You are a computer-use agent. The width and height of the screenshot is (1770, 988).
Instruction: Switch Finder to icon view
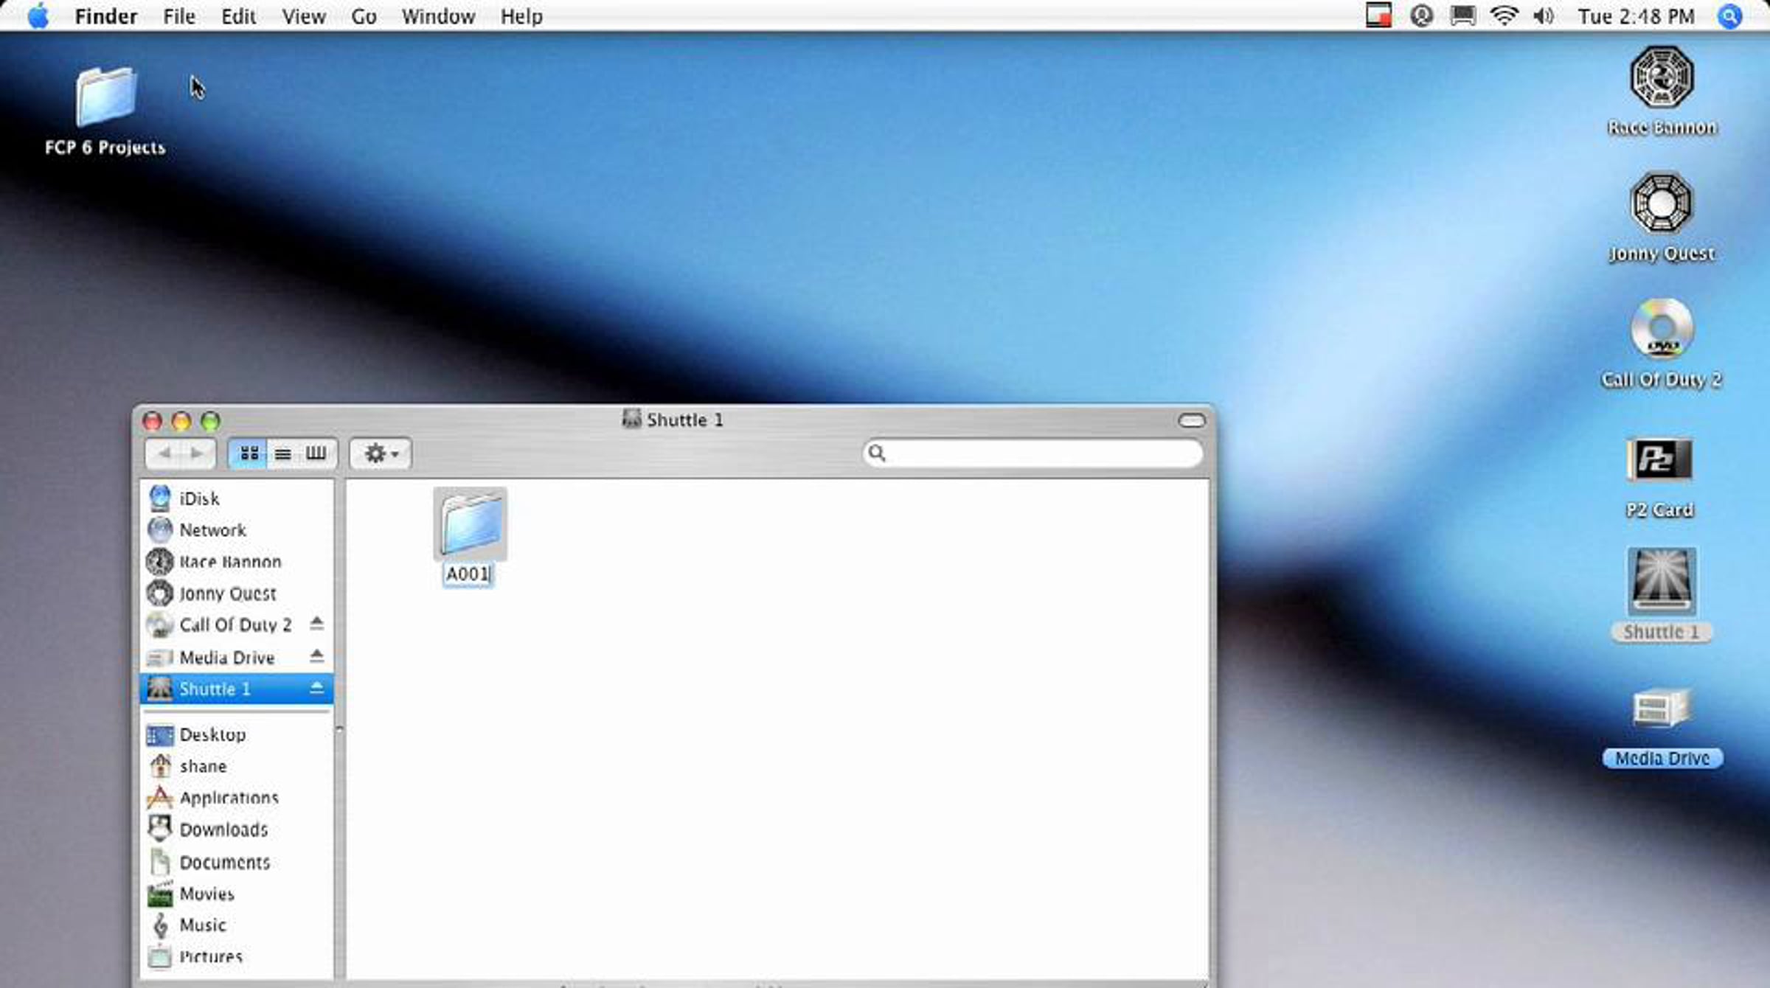click(x=249, y=453)
